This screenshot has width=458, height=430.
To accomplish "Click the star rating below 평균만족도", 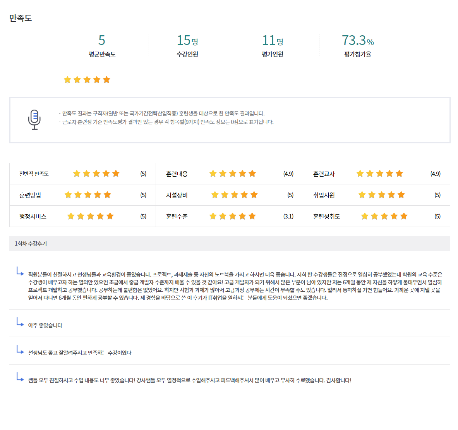I will 87,80.
